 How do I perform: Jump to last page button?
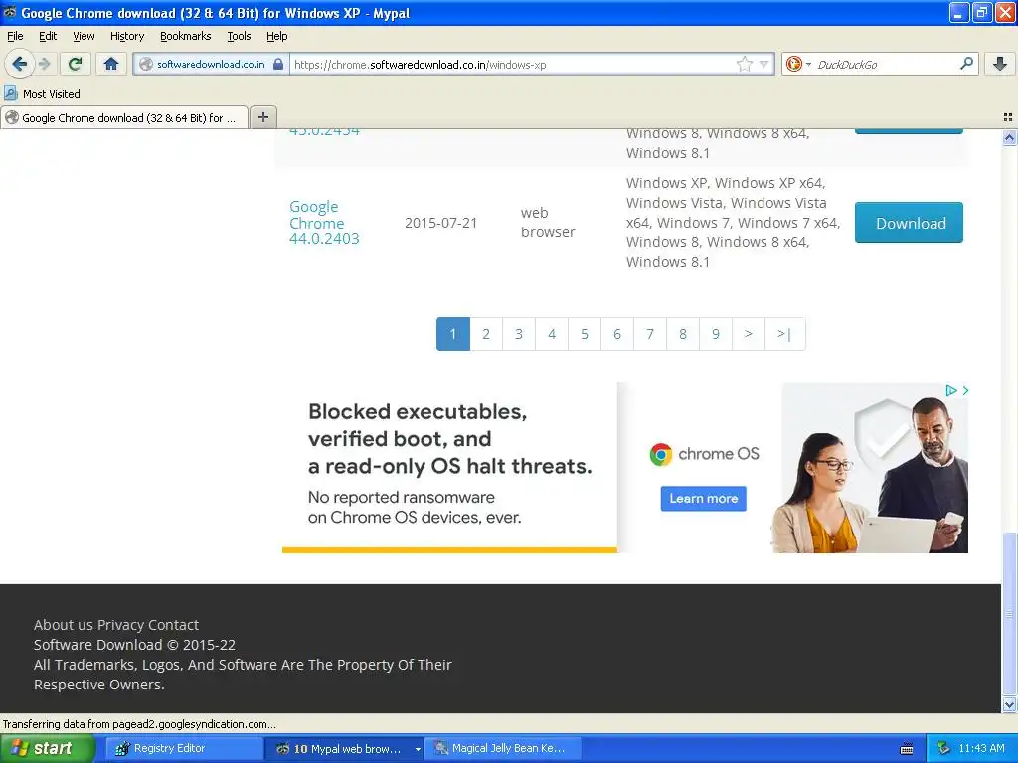point(785,334)
